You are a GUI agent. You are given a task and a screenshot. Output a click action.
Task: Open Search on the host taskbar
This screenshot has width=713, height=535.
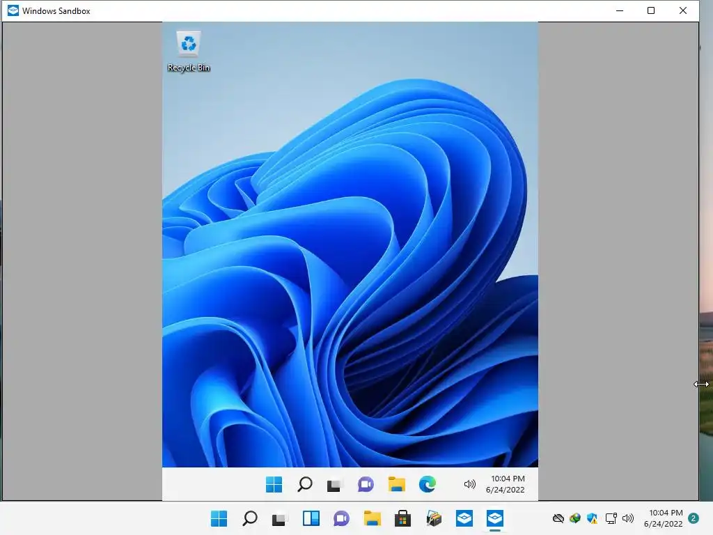point(250,518)
